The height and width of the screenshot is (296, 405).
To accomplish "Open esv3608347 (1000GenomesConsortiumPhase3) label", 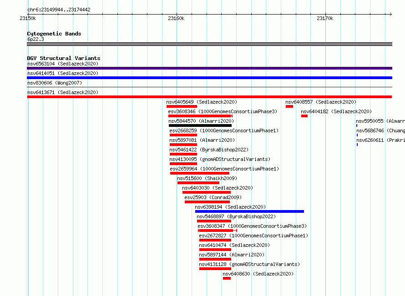I will 252,226.
